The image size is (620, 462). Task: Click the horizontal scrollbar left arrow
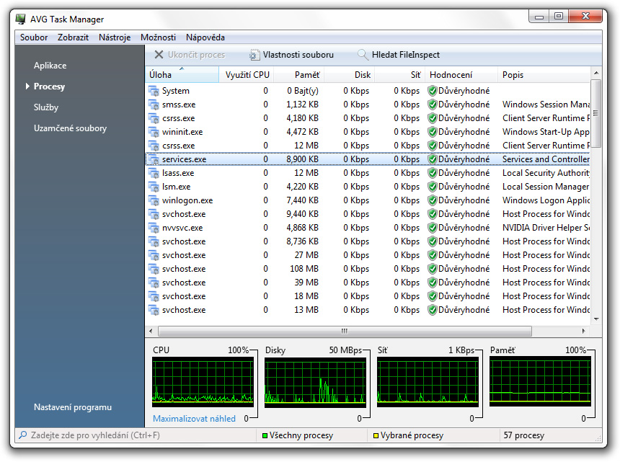click(151, 331)
